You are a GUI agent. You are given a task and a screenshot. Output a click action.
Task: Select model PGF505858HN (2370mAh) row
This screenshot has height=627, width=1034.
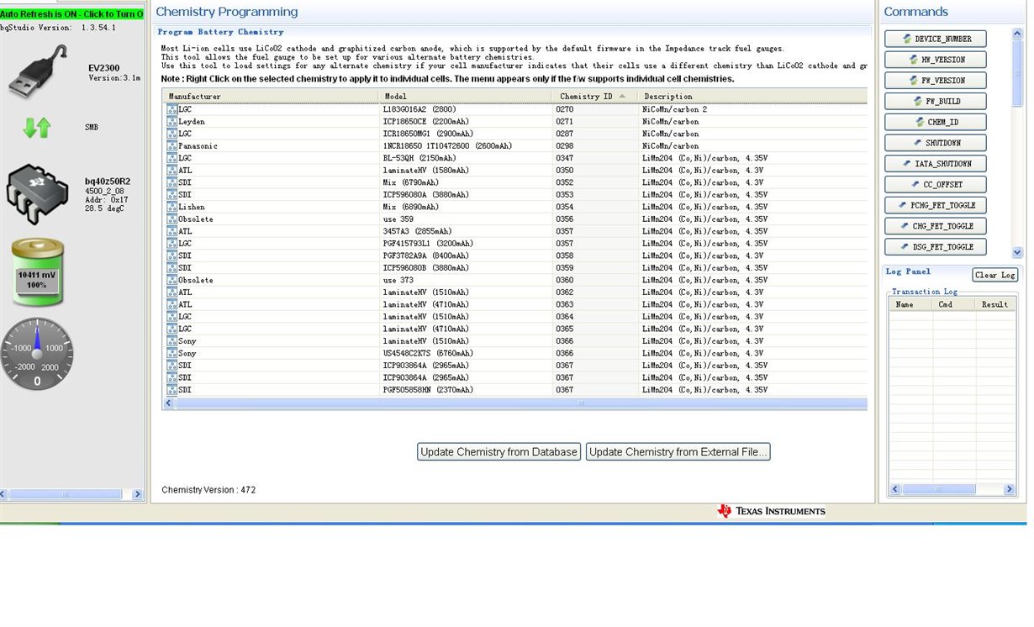pyautogui.click(x=515, y=389)
